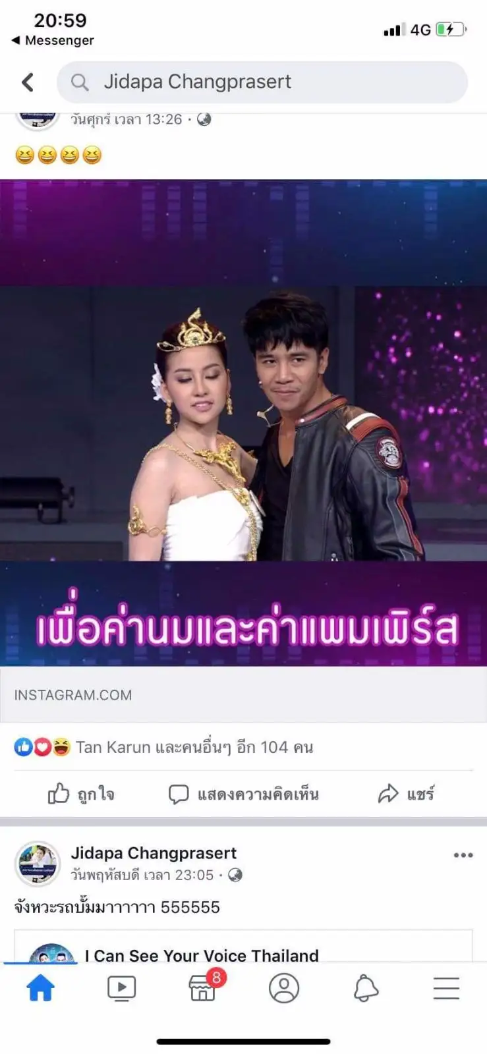Screen dimensions: 487x1054
Task: Open the Watch video tab
Action: click(121, 988)
